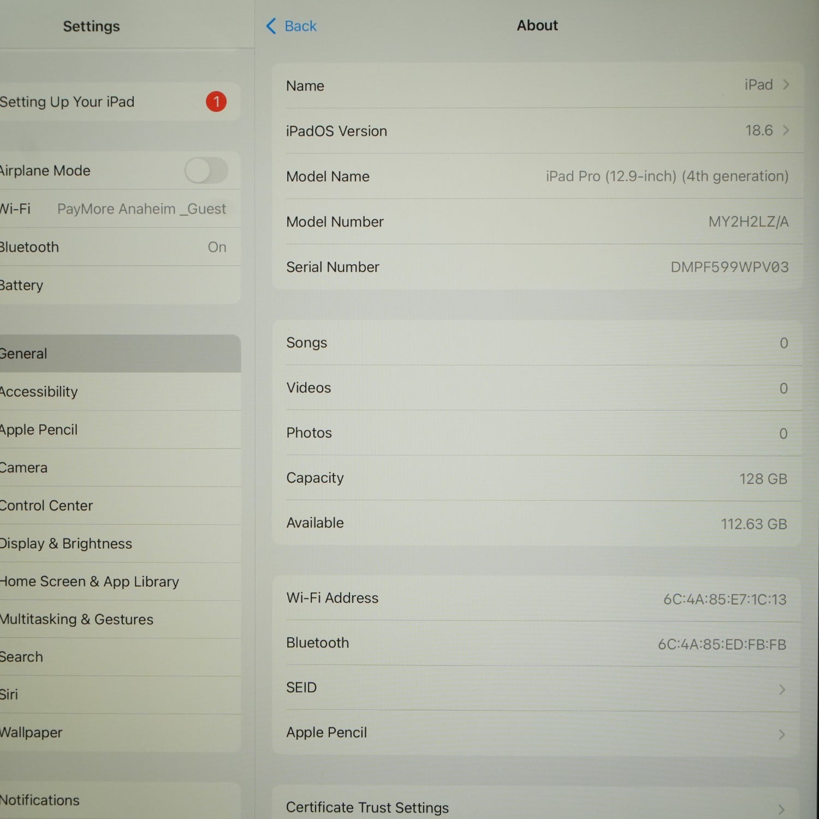
Task: Open Control Center settings
Action: tap(120, 506)
